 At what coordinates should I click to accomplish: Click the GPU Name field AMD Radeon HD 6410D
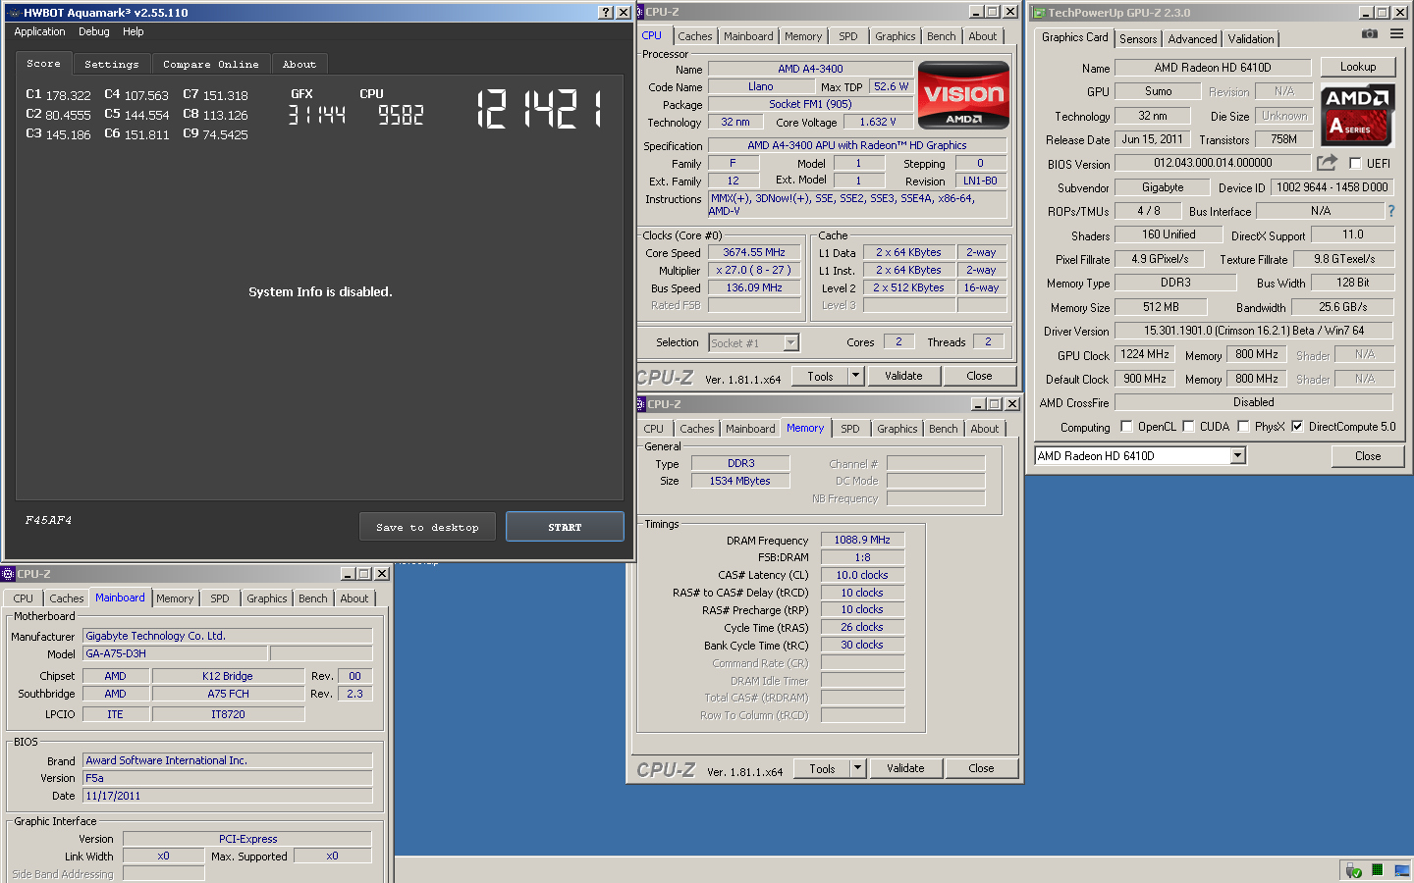click(x=1213, y=68)
